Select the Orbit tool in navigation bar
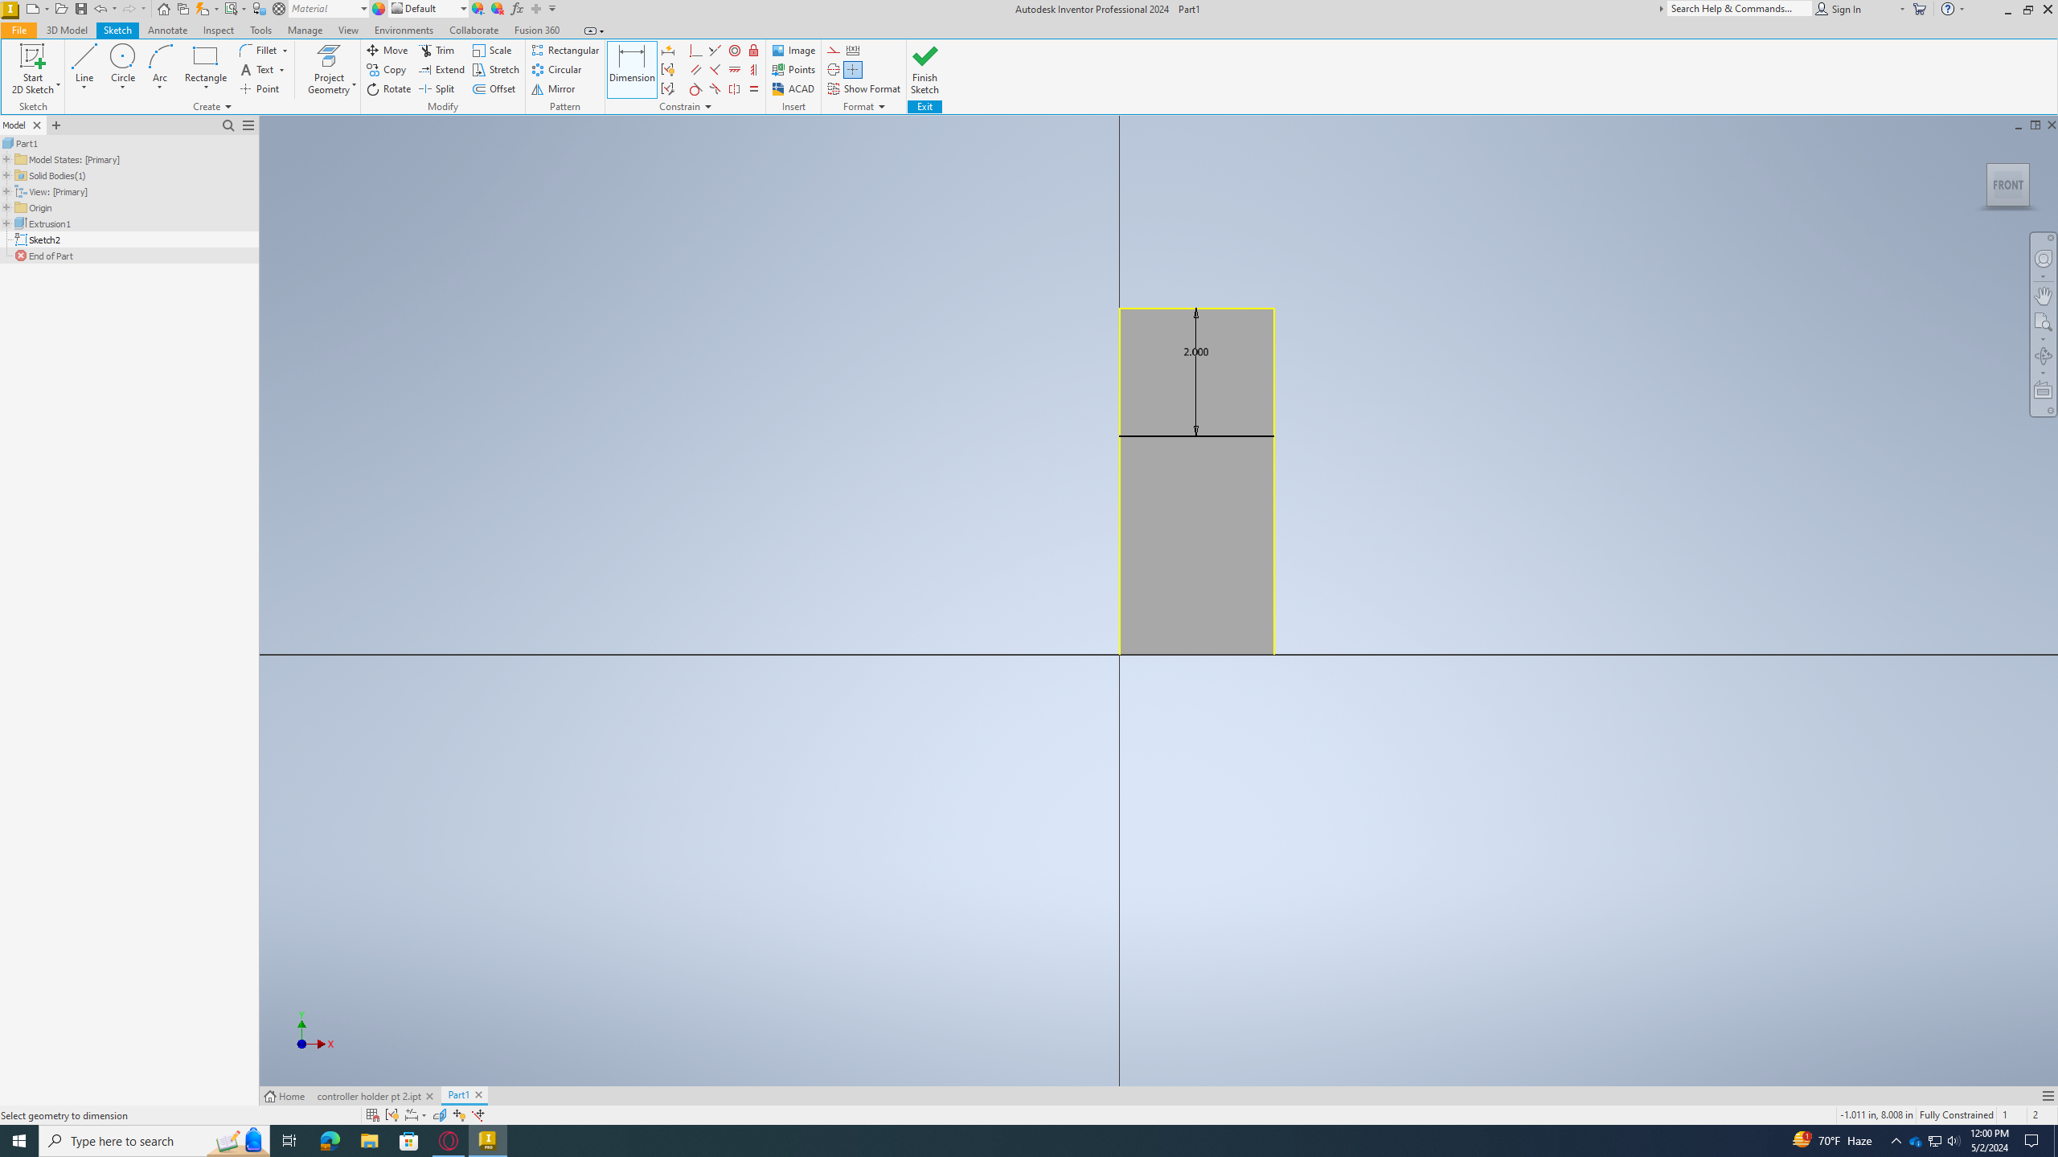This screenshot has width=2058, height=1157. click(x=2043, y=356)
